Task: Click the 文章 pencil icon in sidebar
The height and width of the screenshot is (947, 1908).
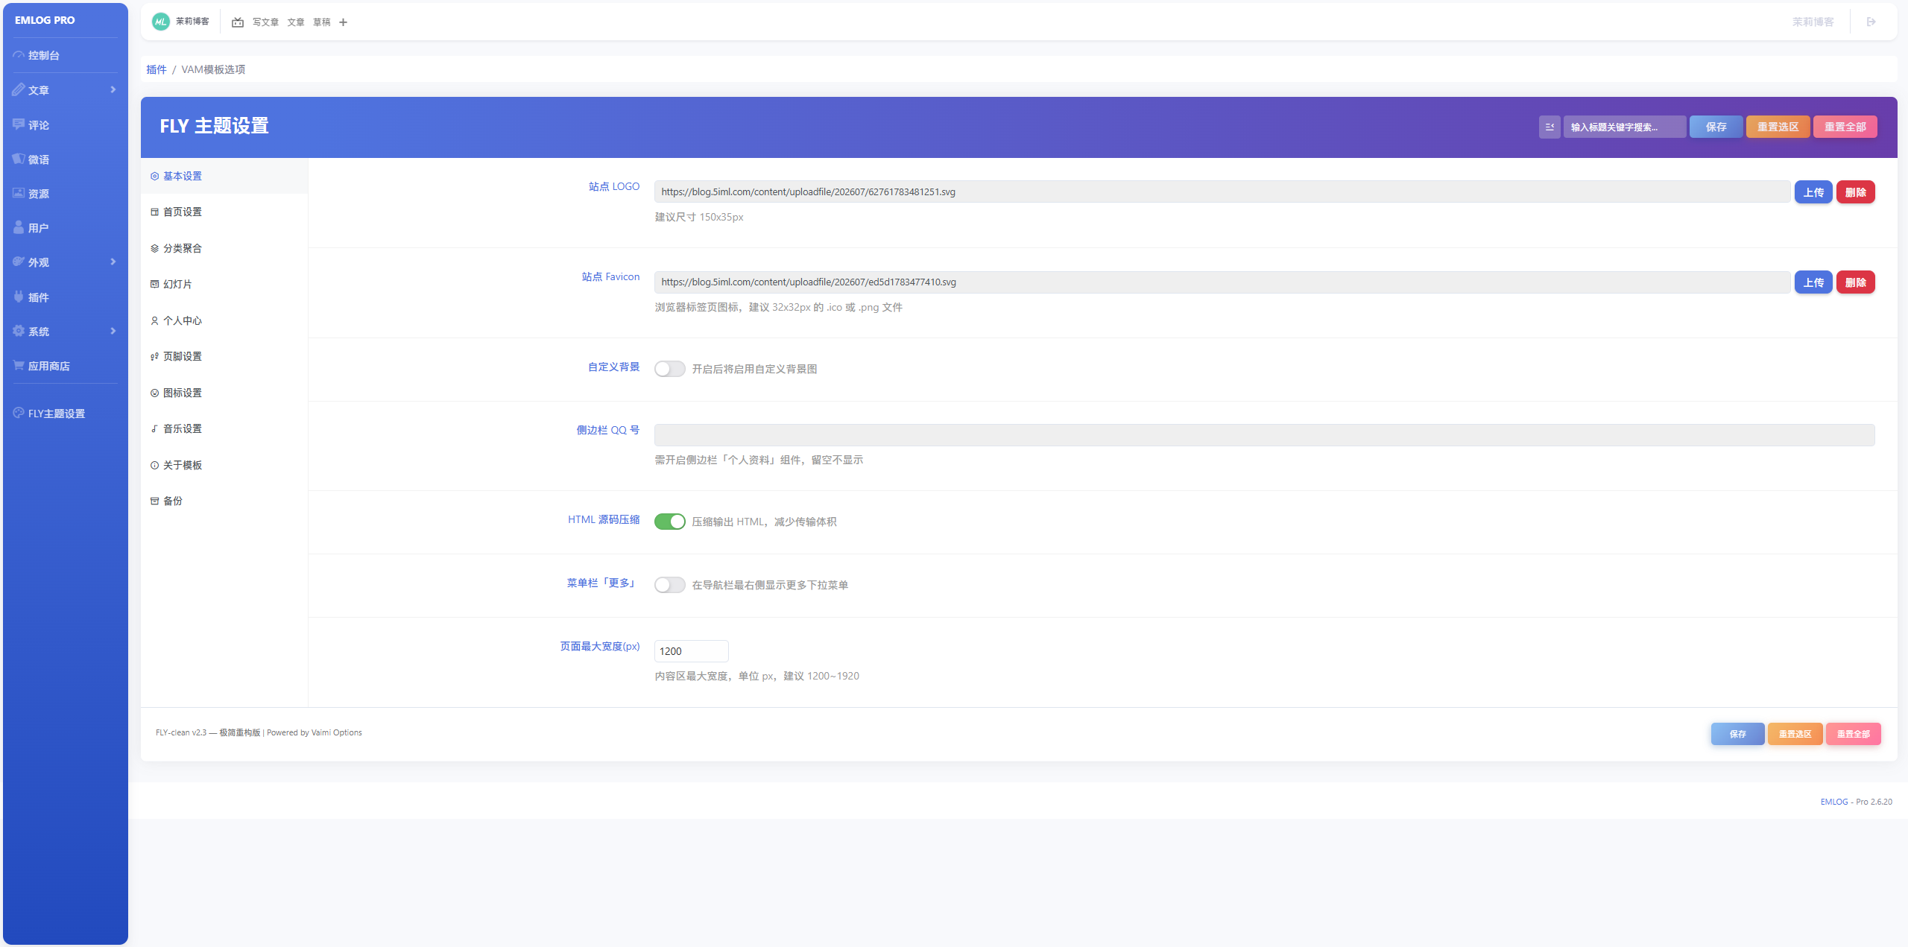Action: (19, 89)
